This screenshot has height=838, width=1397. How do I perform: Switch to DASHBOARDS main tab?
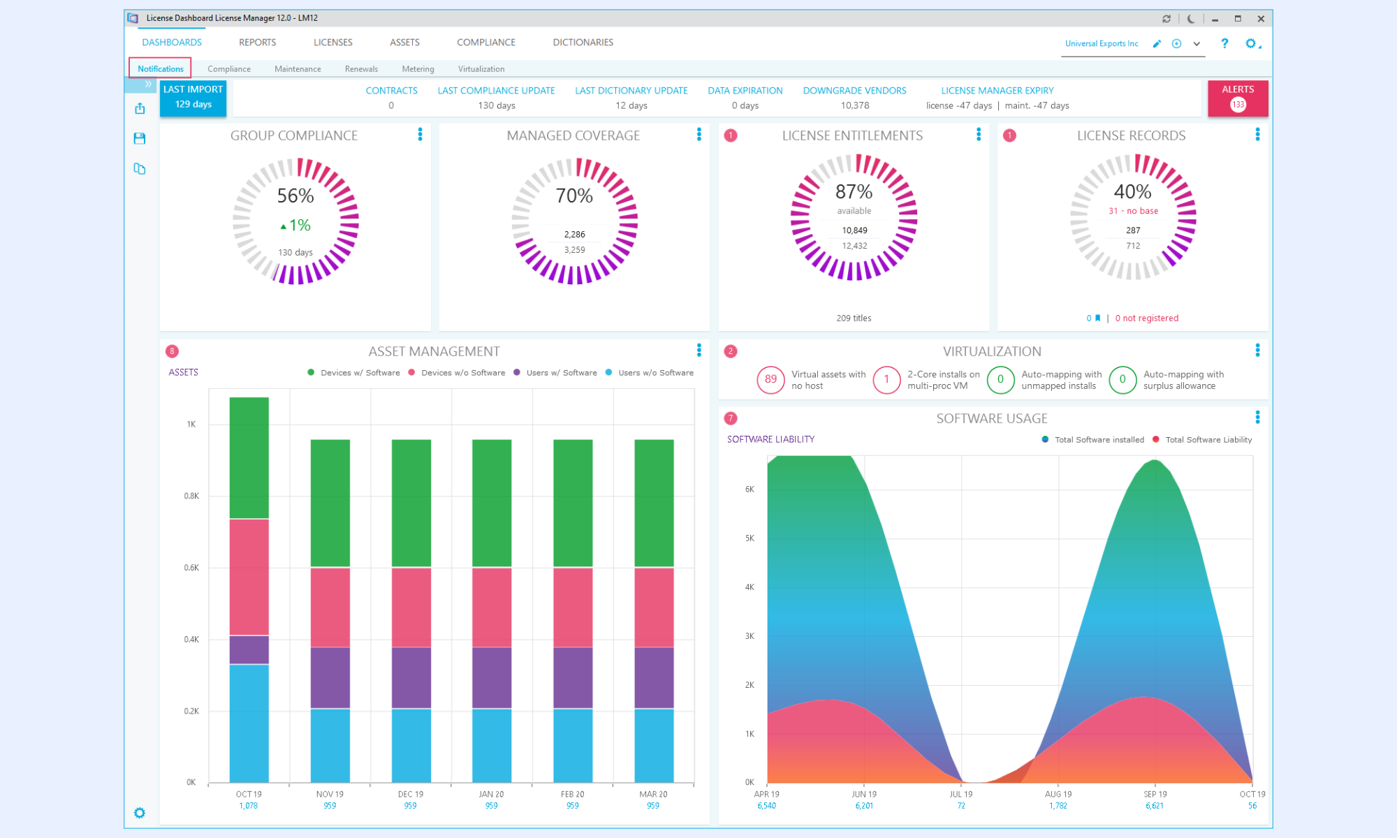tap(172, 43)
